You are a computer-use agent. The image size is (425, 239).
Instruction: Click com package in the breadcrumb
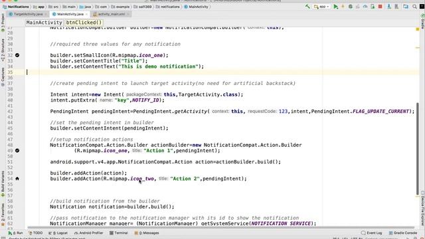coord(101,7)
